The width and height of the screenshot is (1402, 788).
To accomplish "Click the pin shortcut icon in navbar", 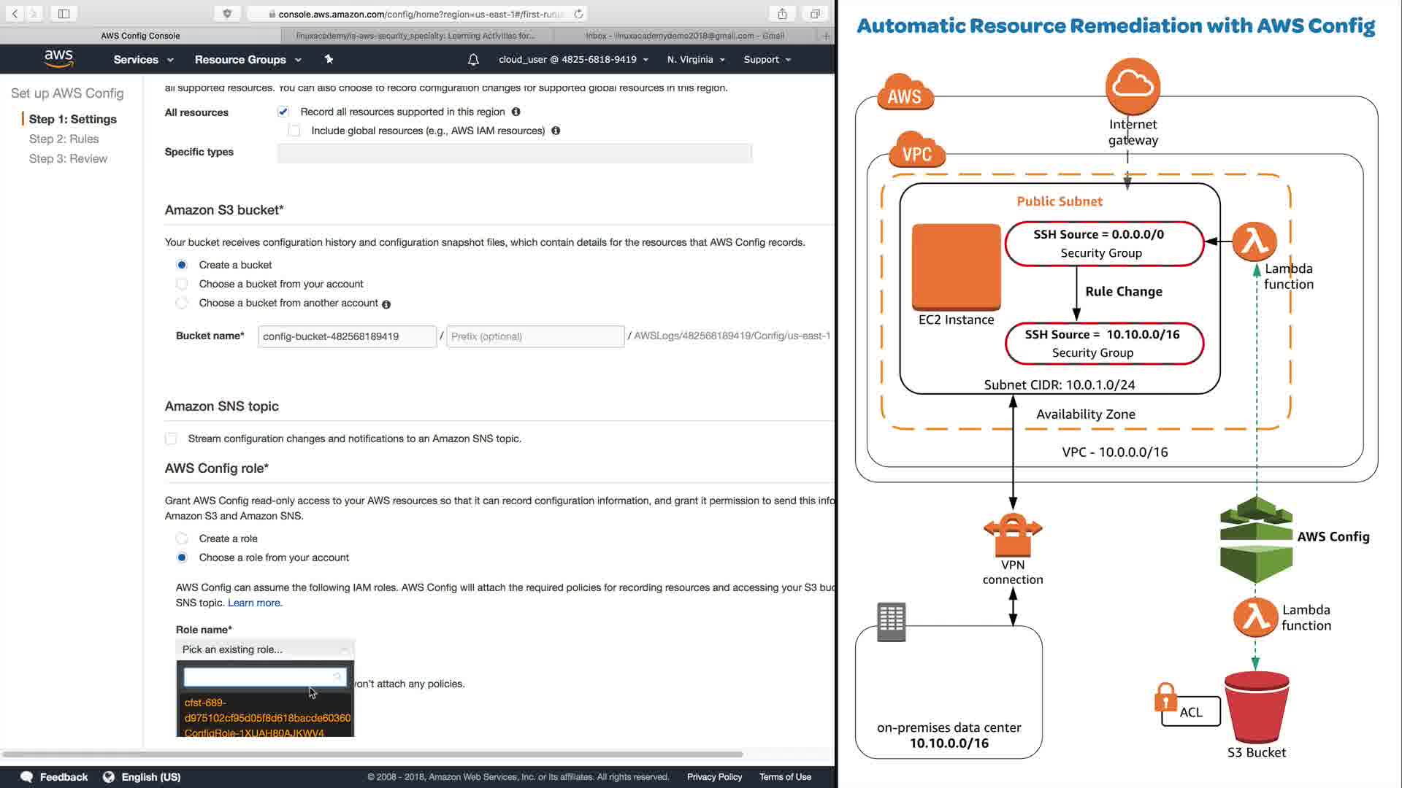I will click(x=329, y=59).
